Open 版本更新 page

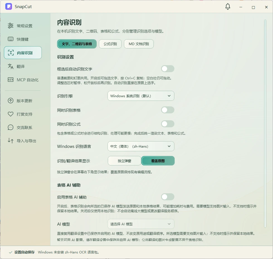point(23,101)
